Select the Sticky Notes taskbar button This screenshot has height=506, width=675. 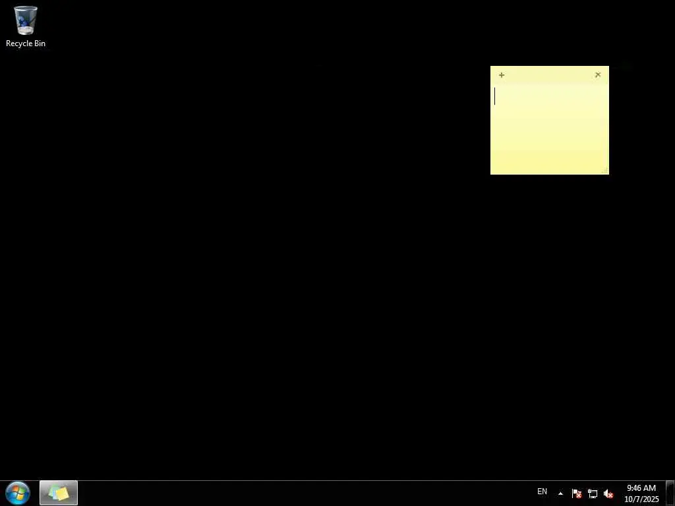(x=59, y=493)
